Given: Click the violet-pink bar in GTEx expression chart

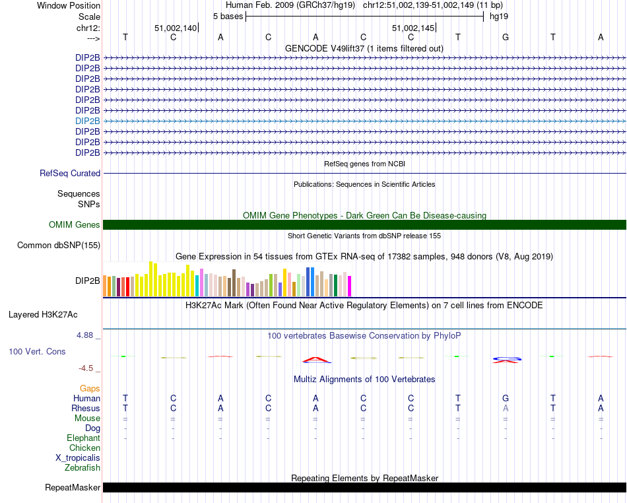Looking at the screenshot, I should [x=201, y=283].
